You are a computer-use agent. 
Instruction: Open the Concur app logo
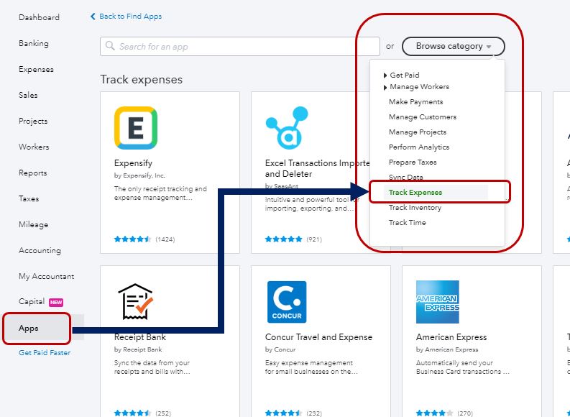pyautogui.click(x=287, y=302)
